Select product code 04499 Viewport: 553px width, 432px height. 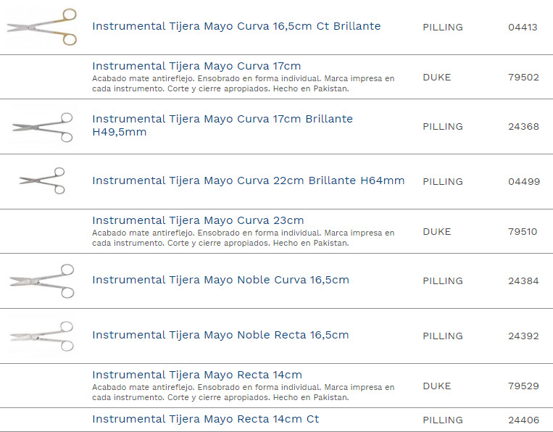click(x=523, y=182)
